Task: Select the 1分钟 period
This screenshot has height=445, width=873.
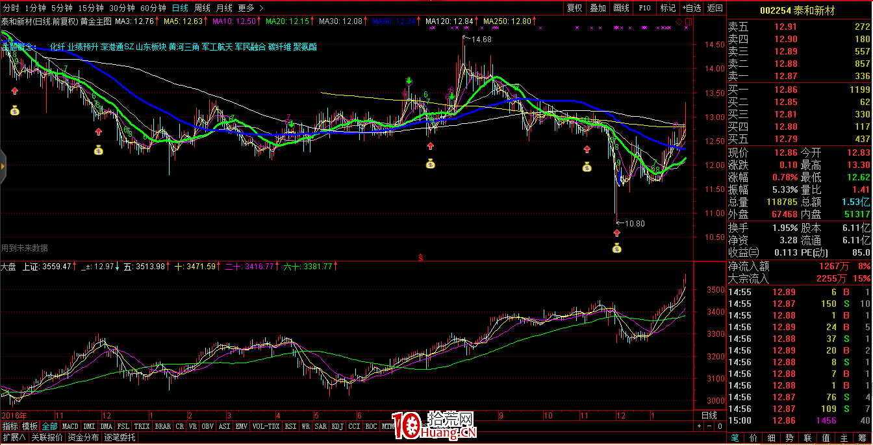Action: click(35, 8)
